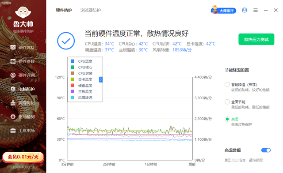Viewport: 283px width, 173px height.
Task: Select 全面节能 radio option
Action: (x=227, y=102)
